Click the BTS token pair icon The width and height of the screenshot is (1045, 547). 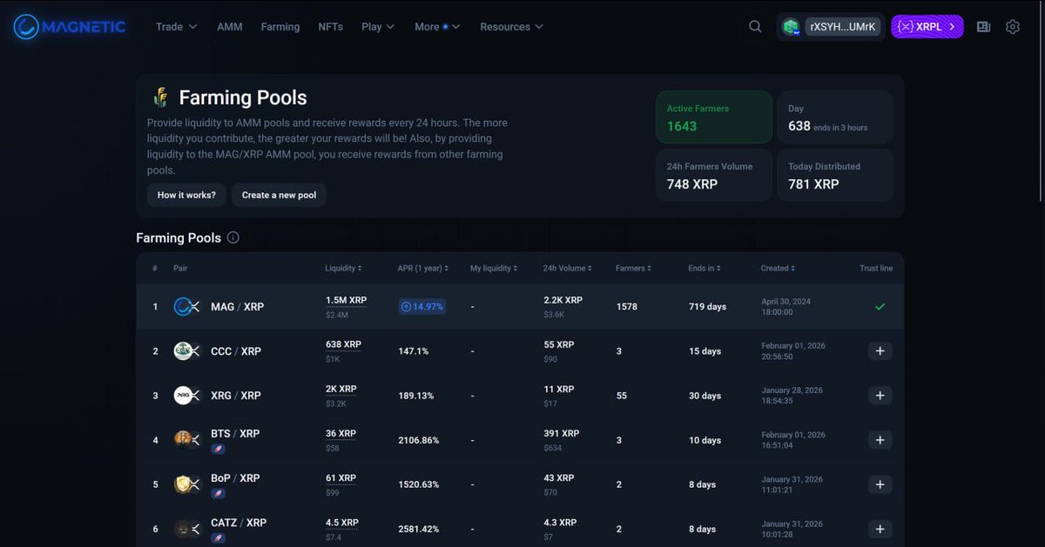(186, 440)
